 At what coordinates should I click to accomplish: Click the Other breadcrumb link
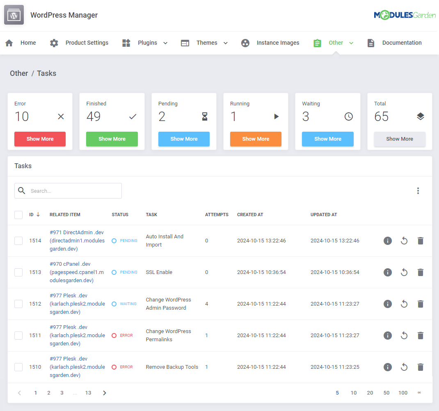(19, 73)
